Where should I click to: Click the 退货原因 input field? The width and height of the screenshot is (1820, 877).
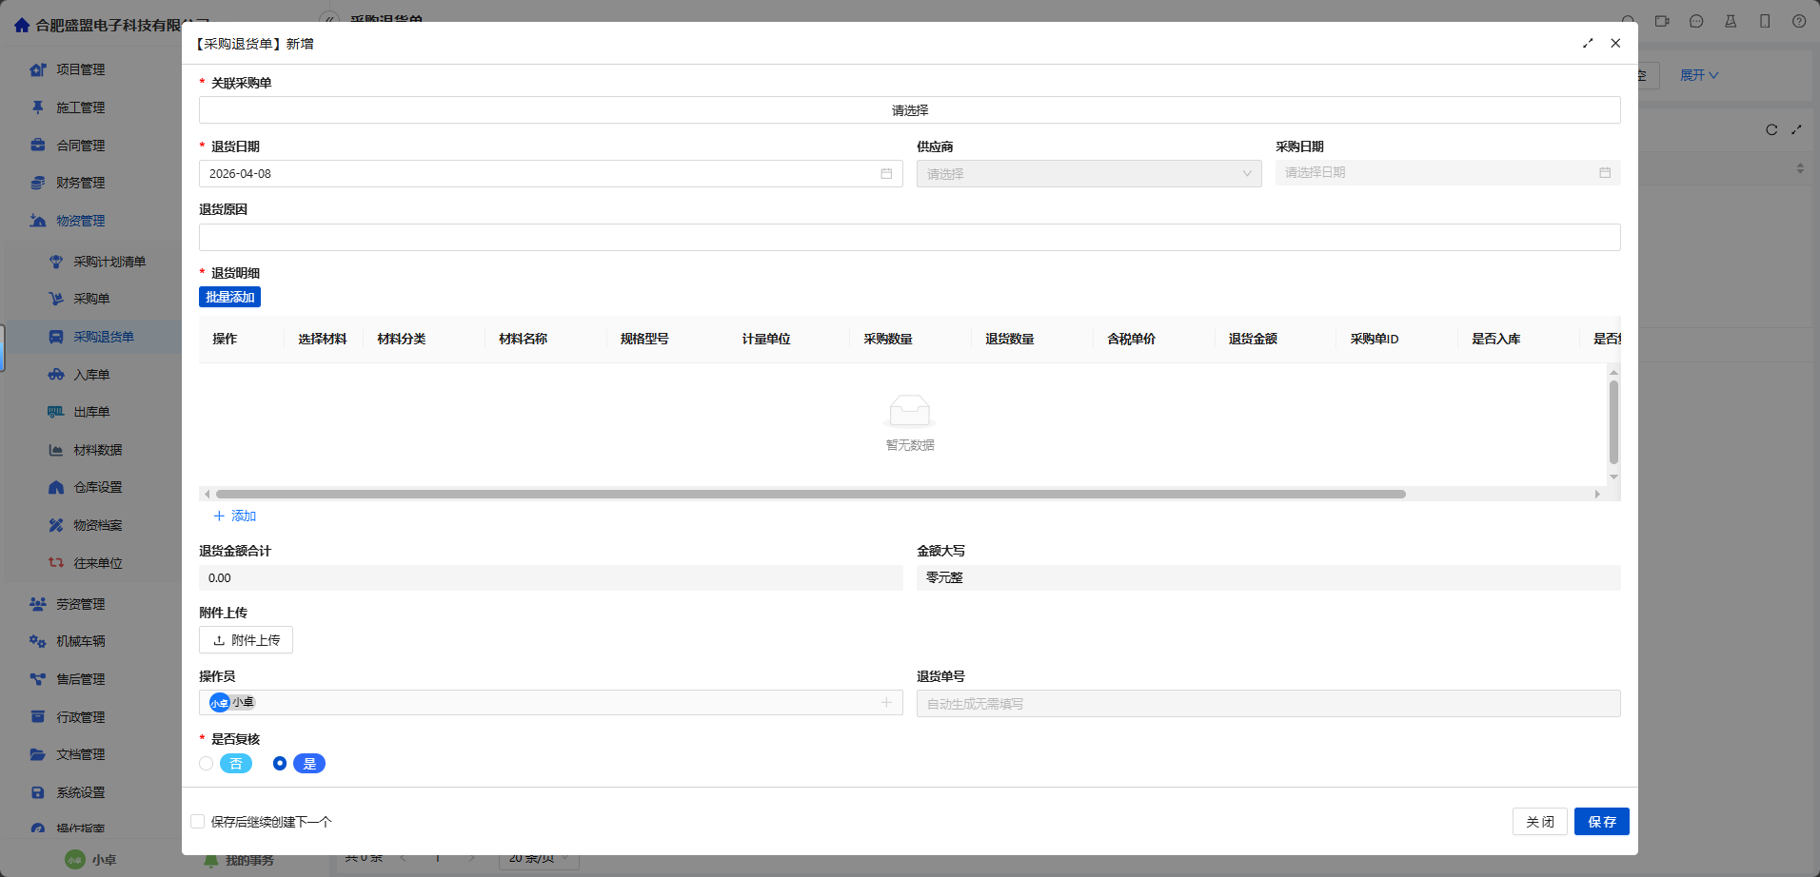(909, 238)
